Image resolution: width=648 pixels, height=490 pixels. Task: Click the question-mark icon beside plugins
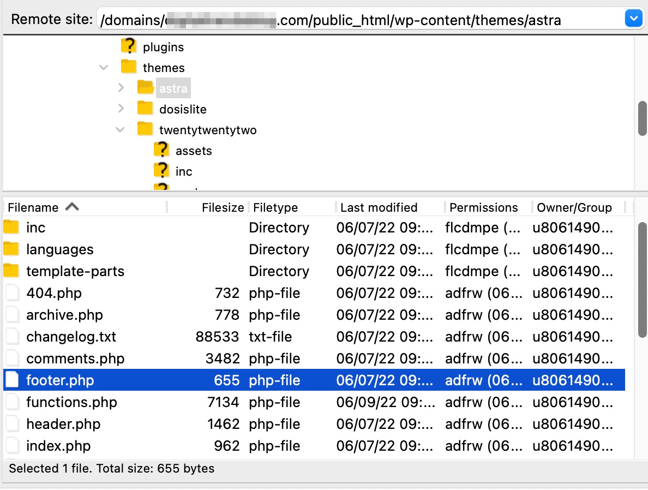pyautogui.click(x=129, y=46)
